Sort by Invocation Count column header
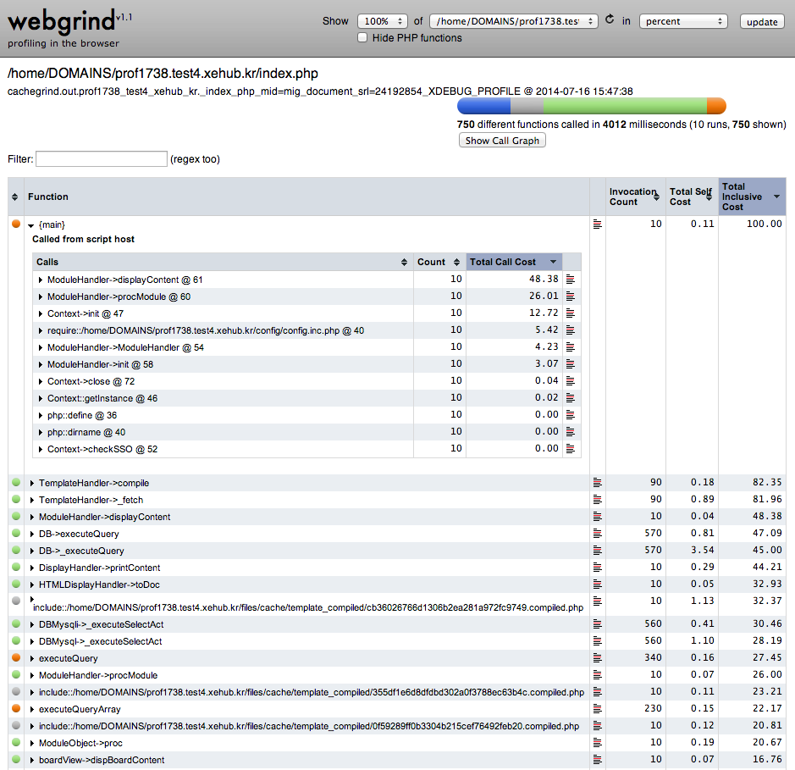 tap(632, 197)
